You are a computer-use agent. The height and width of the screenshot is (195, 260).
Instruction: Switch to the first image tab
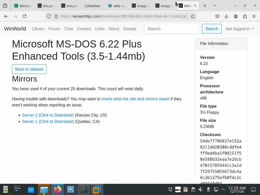(140, 6)
